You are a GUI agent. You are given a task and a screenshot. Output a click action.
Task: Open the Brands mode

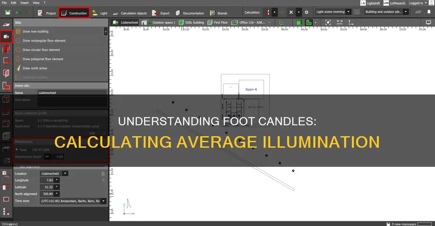[219, 13]
